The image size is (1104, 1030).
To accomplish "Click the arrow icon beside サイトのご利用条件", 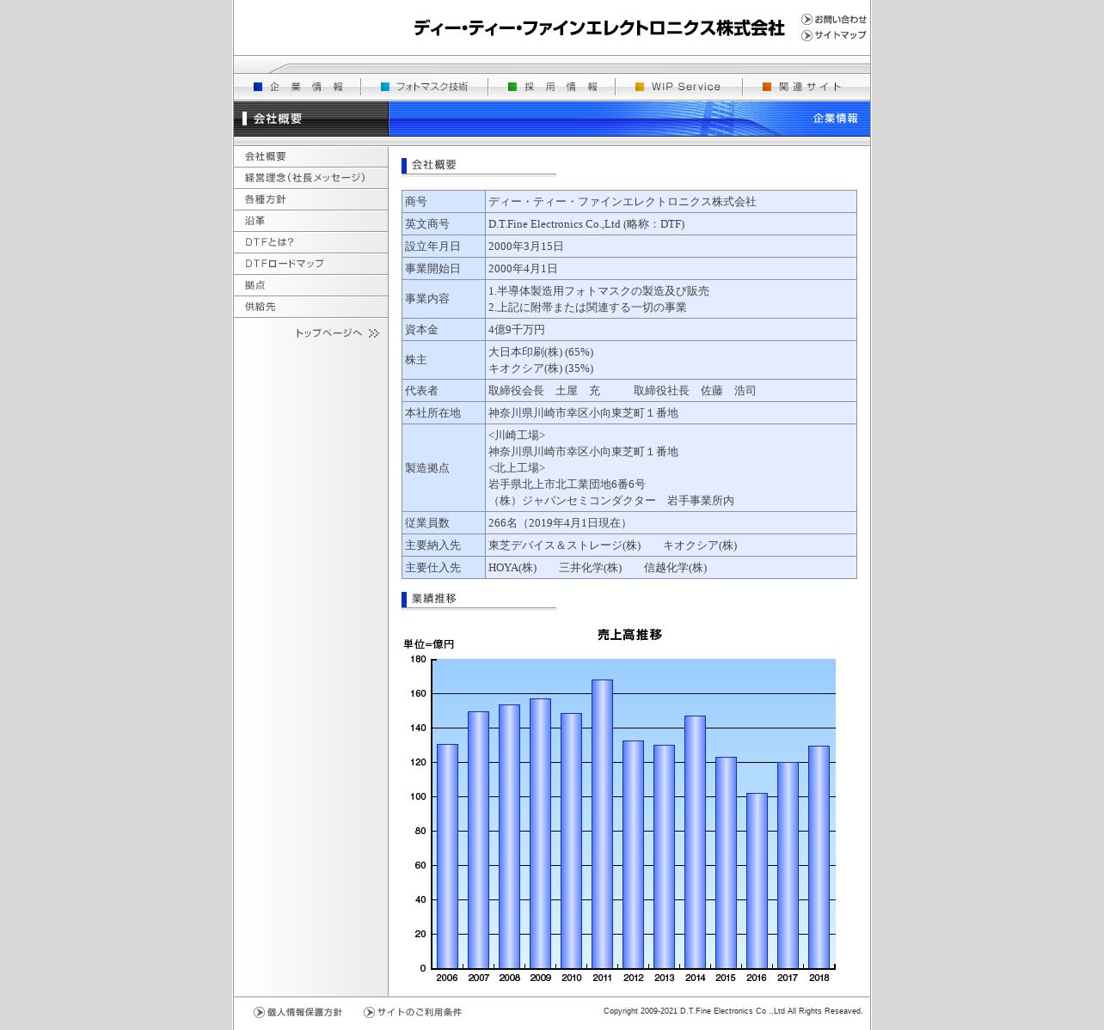I will point(369,1012).
